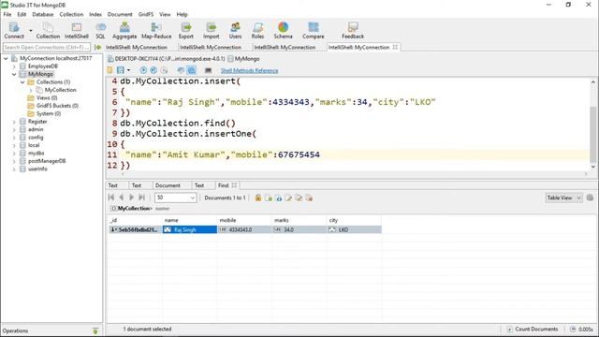The height and width of the screenshot is (337, 599).
Task: Click the lock icon in results toolbar
Action: (x=258, y=198)
